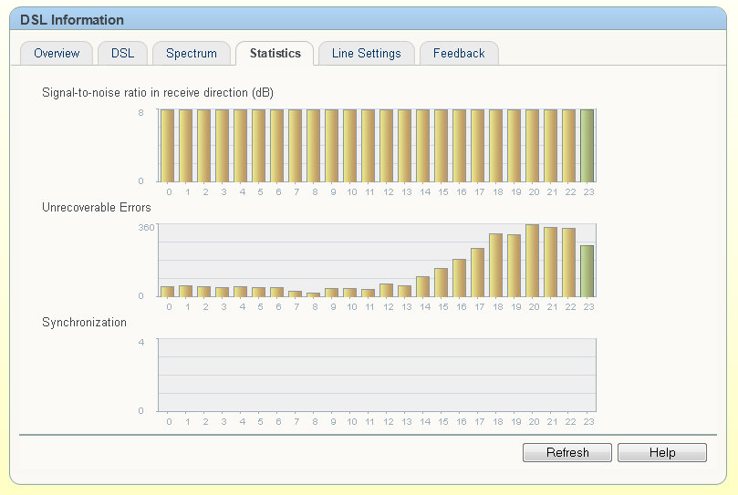Open Help with the Help button
The width and height of the screenshot is (738, 495).
(x=661, y=453)
